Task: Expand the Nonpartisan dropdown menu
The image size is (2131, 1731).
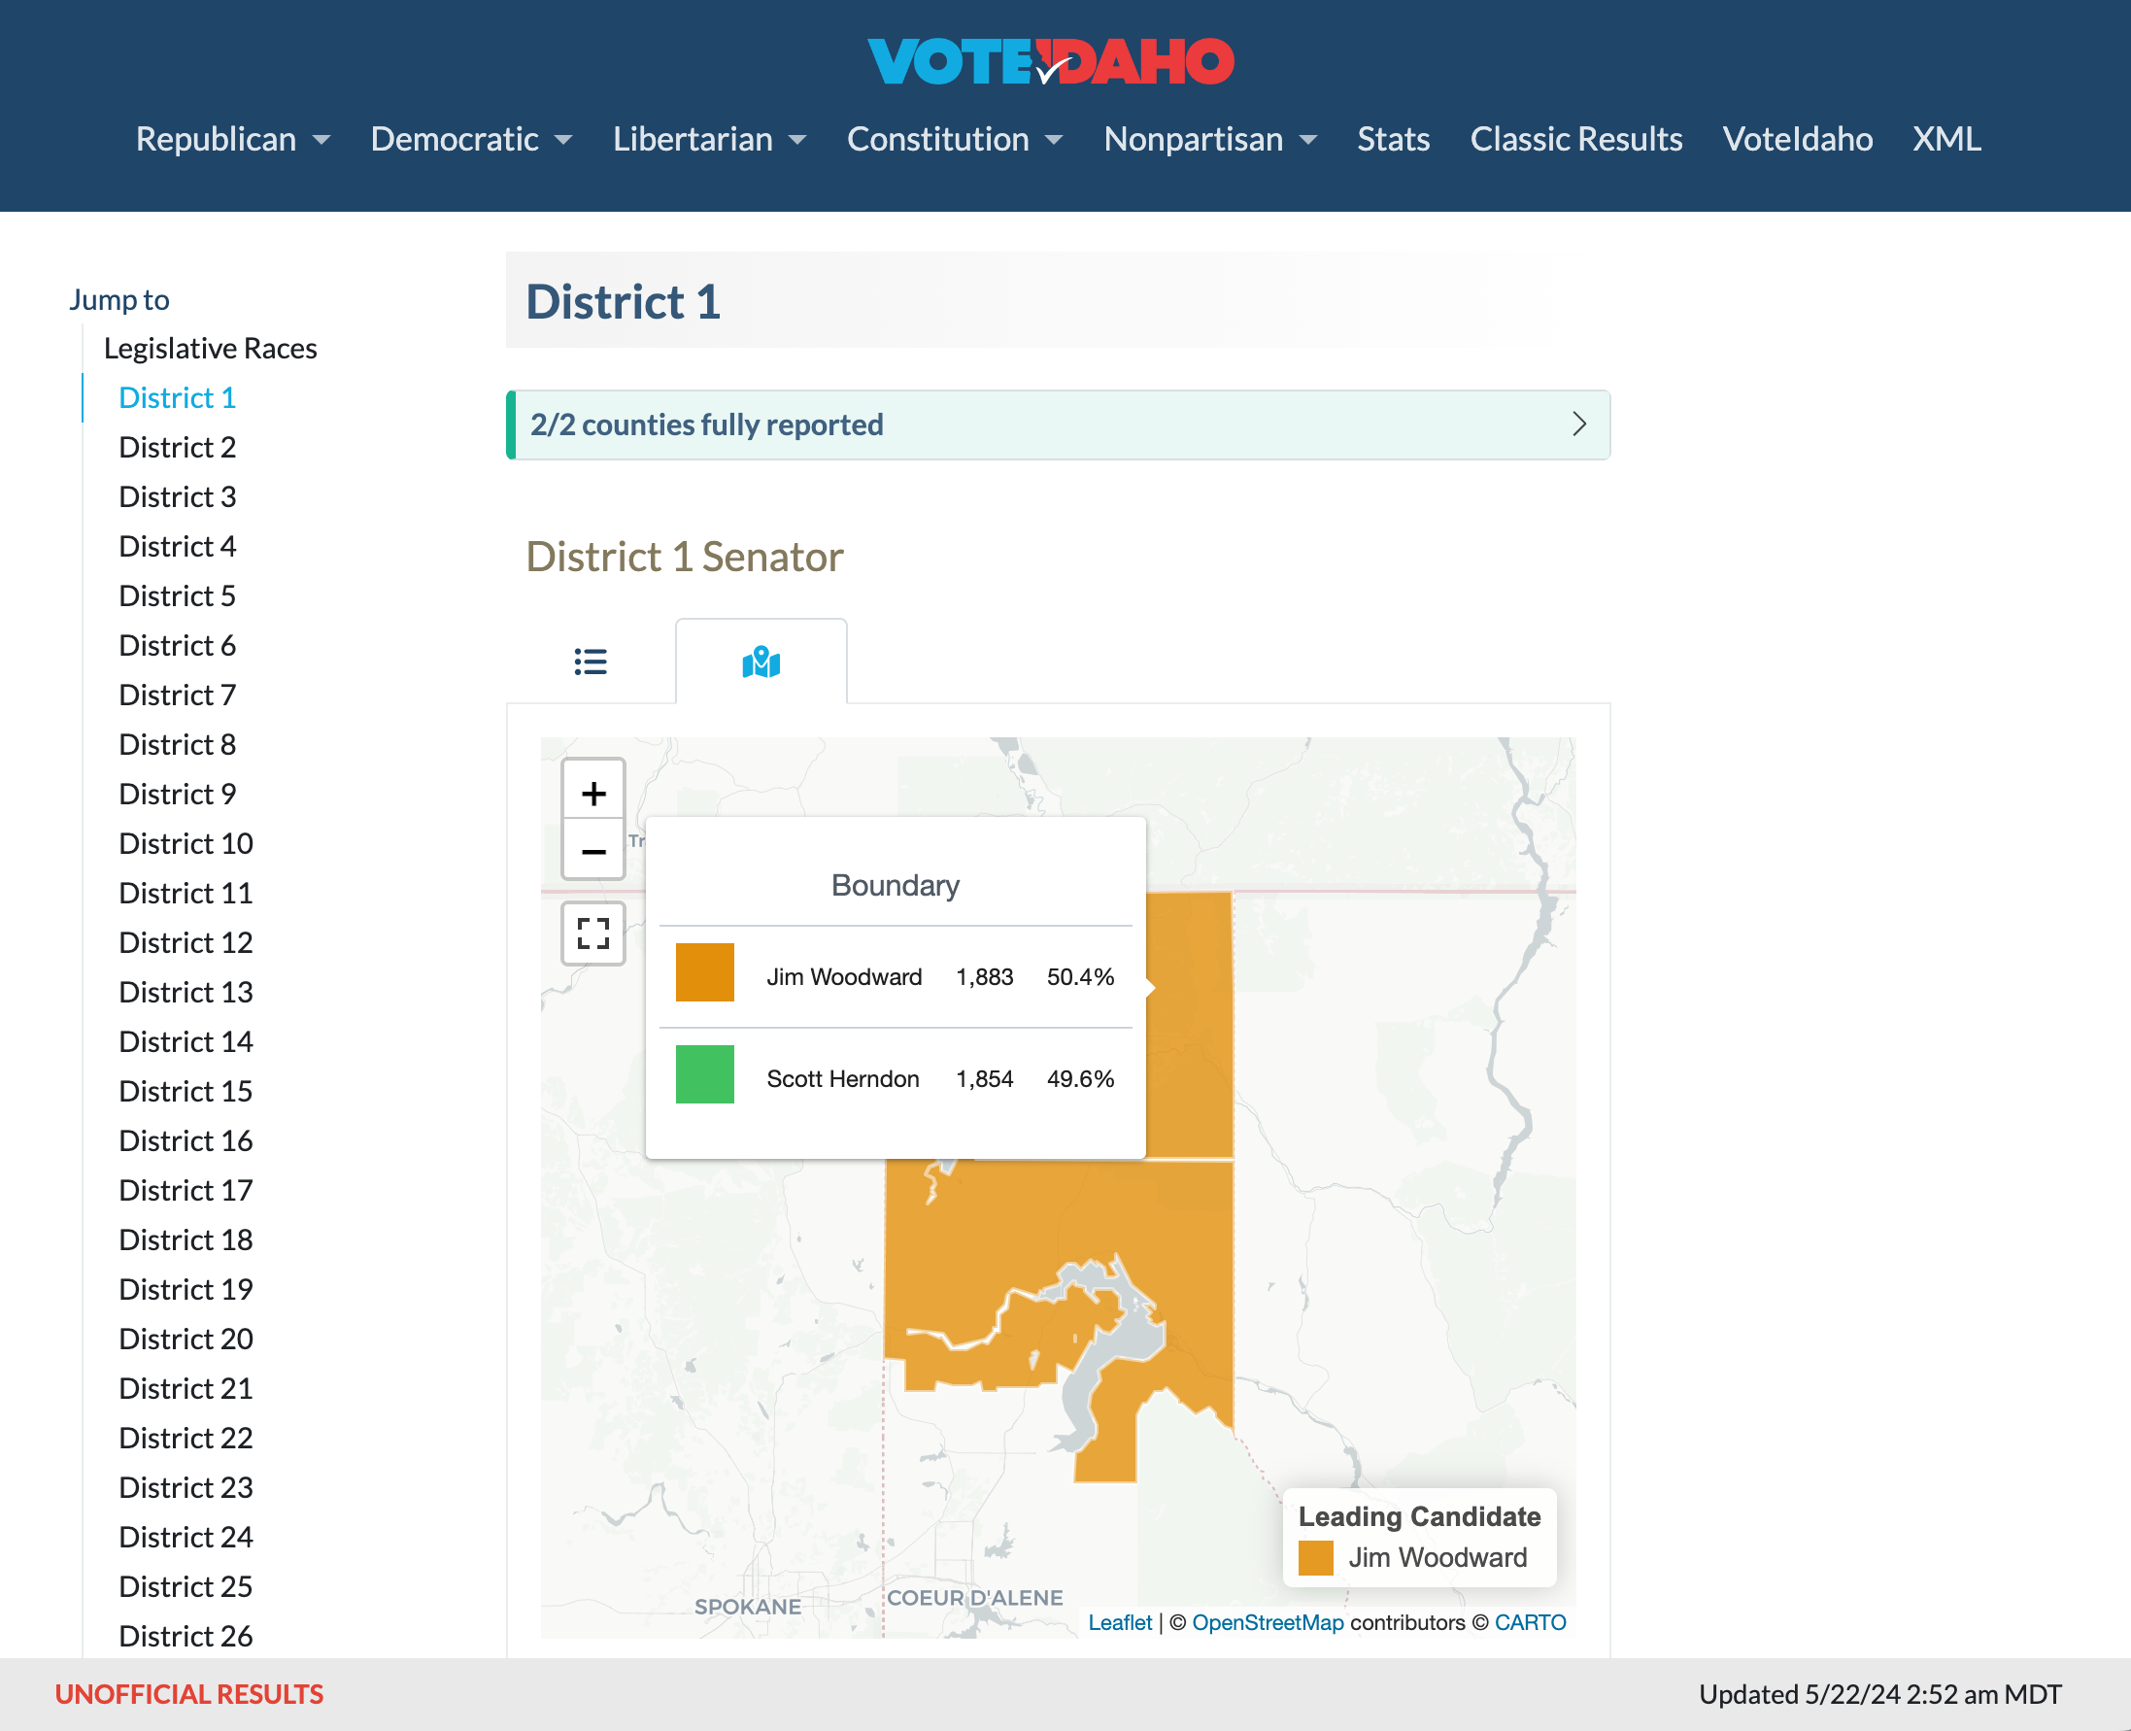Action: coord(1209,139)
